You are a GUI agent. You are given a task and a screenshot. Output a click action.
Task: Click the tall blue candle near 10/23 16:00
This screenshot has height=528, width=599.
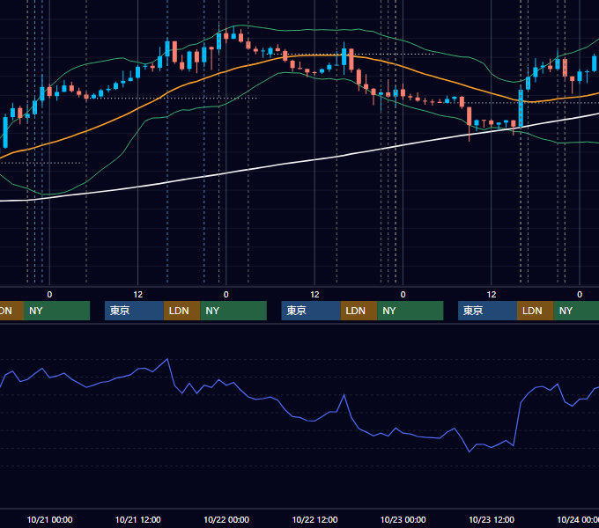pyautogui.click(x=521, y=107)
